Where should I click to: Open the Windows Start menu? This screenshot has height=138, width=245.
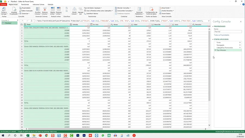[x=3, y=135]
